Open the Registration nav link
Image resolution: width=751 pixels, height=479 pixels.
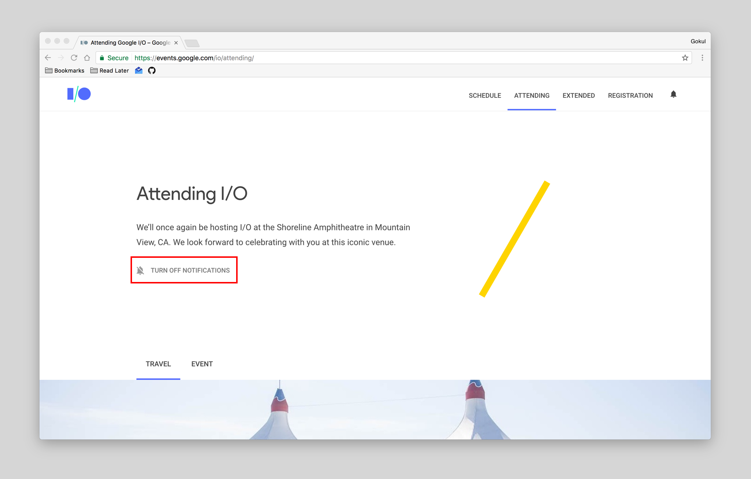[x=630, y=96]
